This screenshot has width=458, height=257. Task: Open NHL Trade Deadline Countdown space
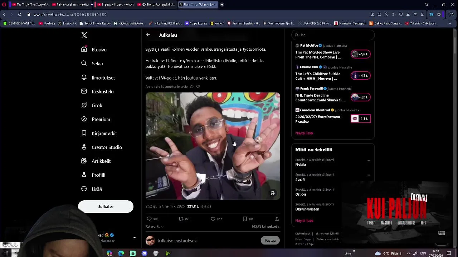(x=333, y=95)
